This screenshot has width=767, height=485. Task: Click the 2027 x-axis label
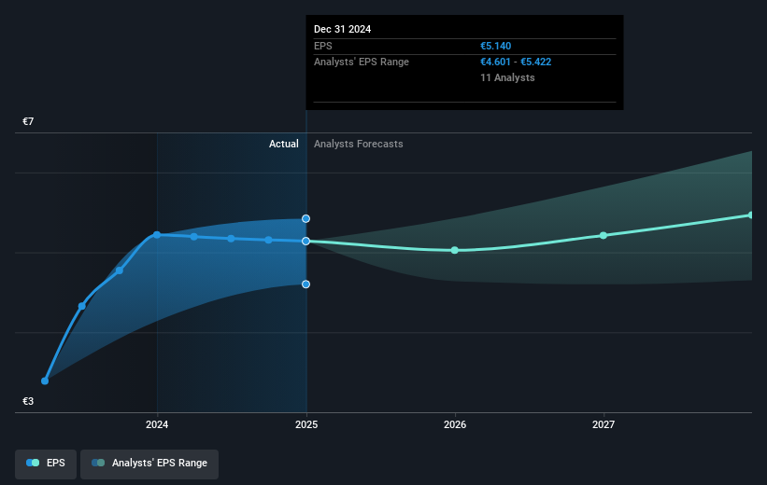coord(604,424)
